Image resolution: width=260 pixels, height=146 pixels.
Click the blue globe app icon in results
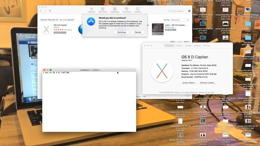click(80, 29)
